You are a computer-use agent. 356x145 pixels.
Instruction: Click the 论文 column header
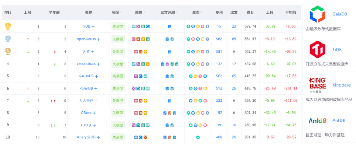234,12
